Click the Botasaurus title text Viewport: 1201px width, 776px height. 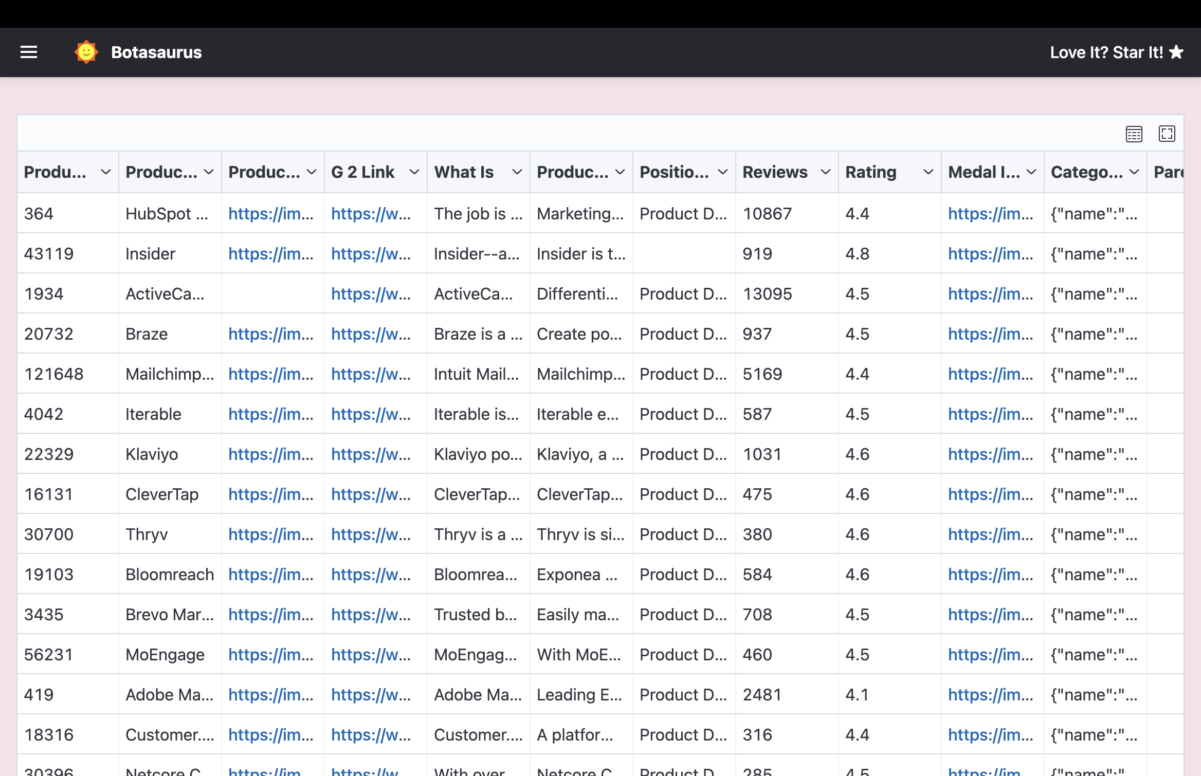(x=156, y=52)
